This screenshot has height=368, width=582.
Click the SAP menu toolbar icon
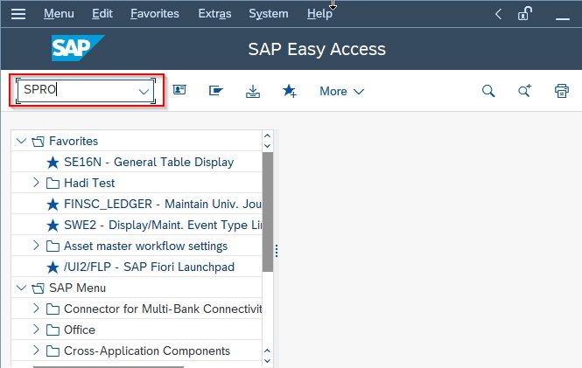pos(215,90)
